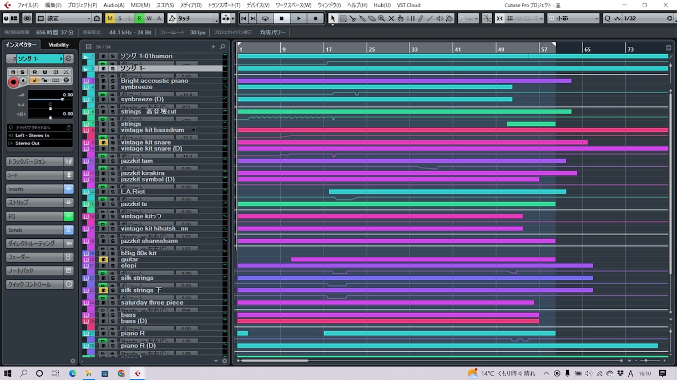Stop playback with the Stop button

coord(282,18)
